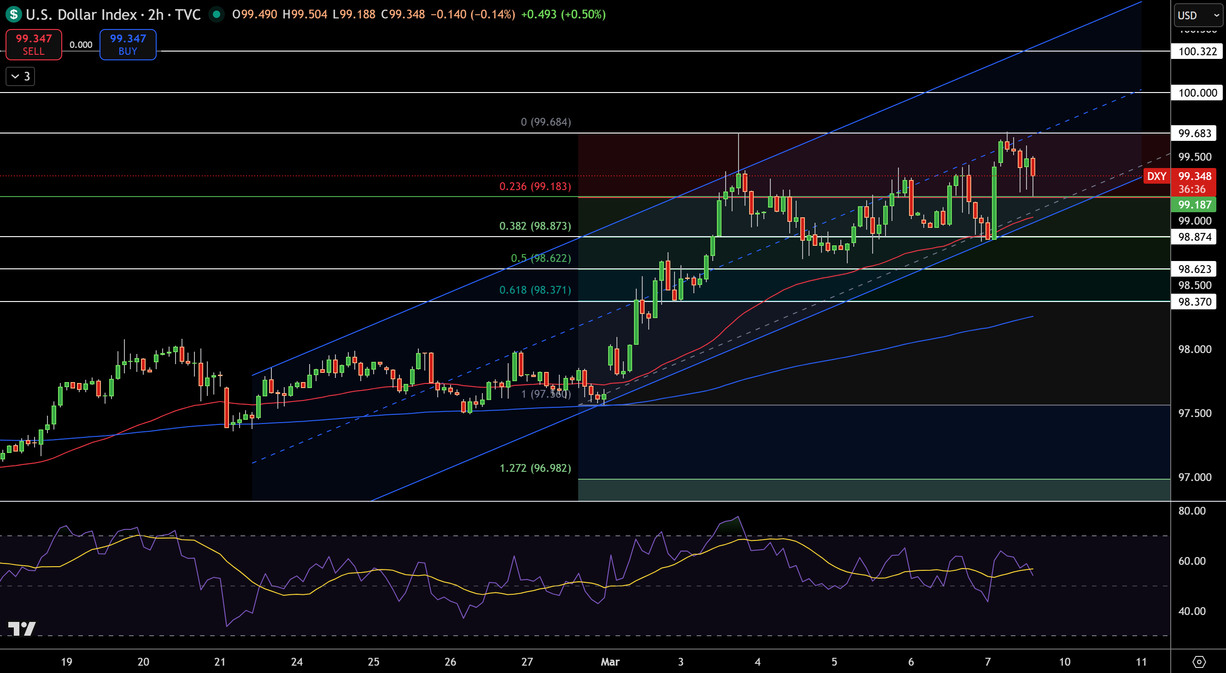Click the Fibonacci 0.382 (98.873) label

pos(535,226)
